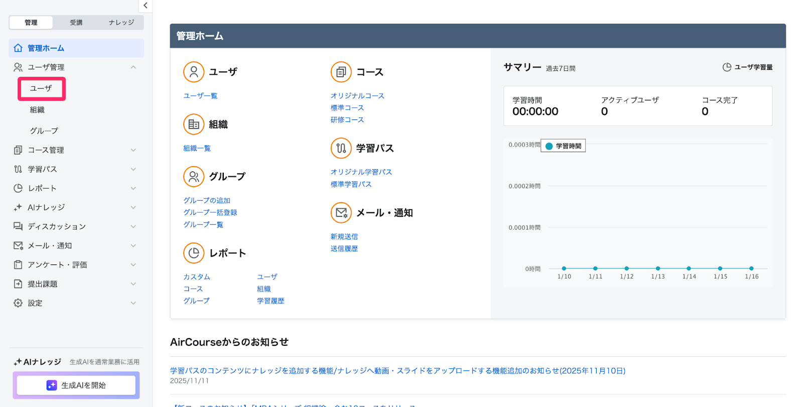Expand the 提出課題 section chevron

coord(133,284)
